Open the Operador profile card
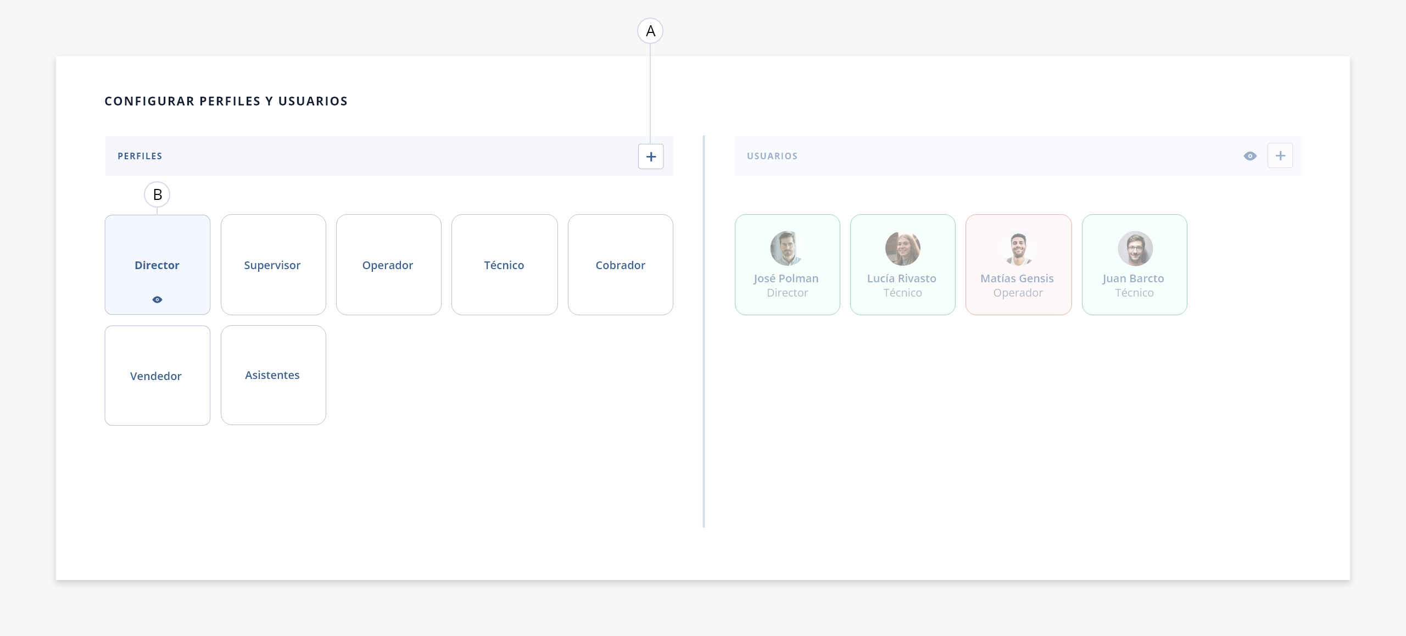The width and height of the screenshot is (1406, 636). point(389,265)
